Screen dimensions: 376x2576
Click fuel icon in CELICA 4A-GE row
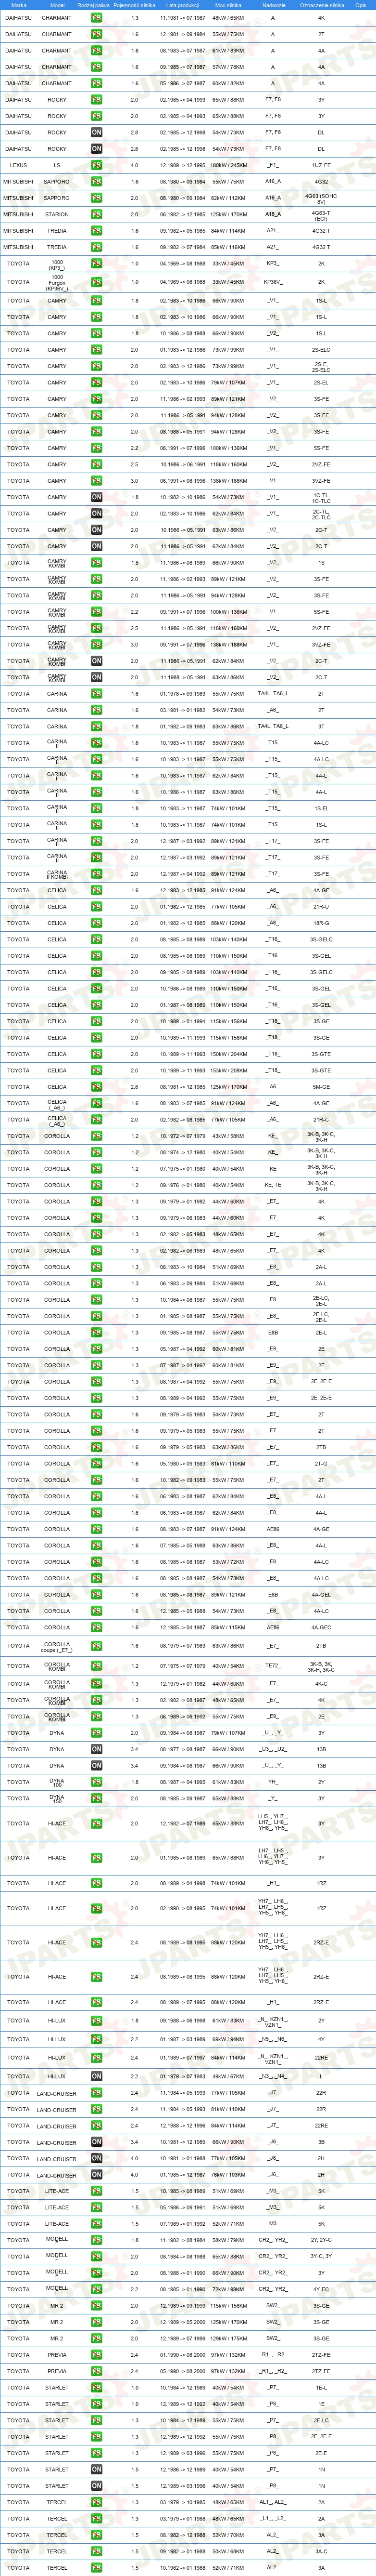(x=97, y=890)
